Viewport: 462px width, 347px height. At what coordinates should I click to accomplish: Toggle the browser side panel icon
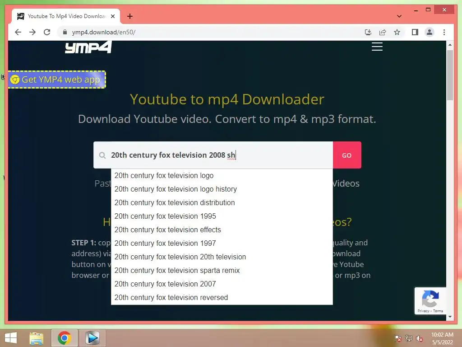pyautogui.click(x=415, y=32)
